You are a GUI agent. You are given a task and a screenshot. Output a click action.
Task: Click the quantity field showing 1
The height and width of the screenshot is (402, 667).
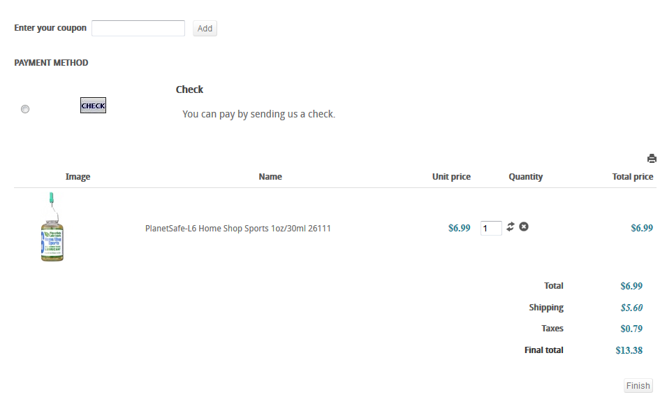click(491, 228)
